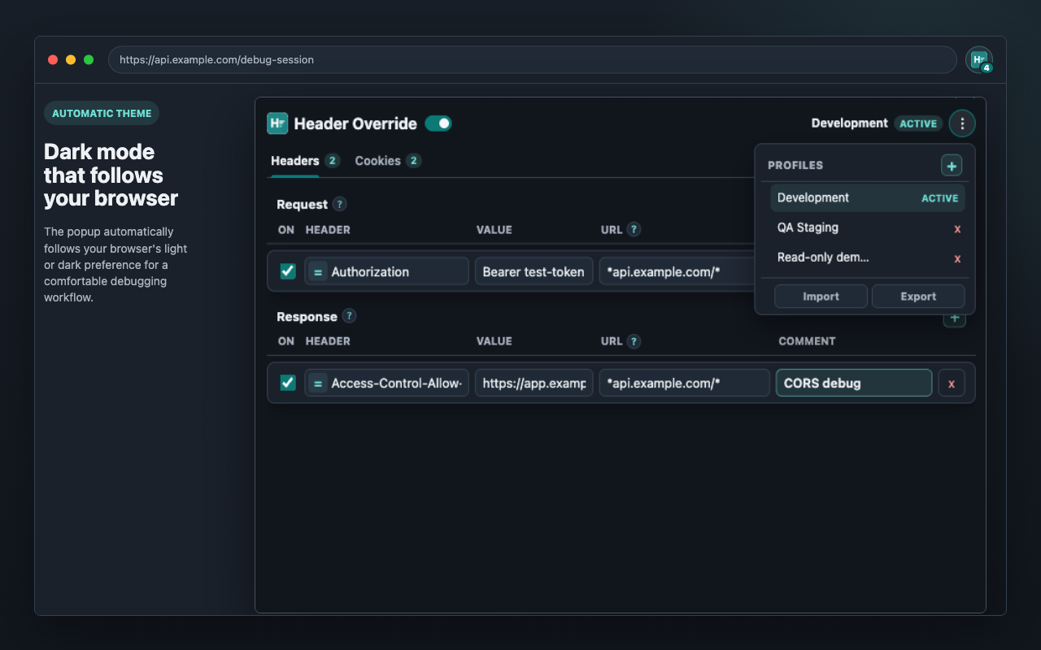Viewport: 1041px width, 650px height.
Task: Uncheck the Authorization header checkbox
Action: [288, 271]
